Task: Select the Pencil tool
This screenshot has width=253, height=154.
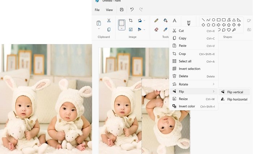Action: click(x=156, y=21)
